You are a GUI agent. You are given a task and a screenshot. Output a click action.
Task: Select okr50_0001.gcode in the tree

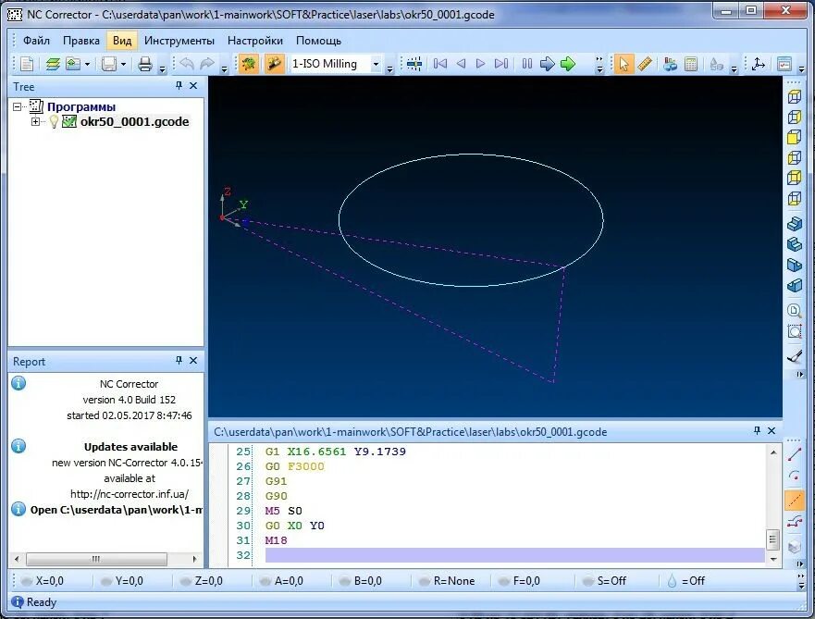click(x=135, y=121)
